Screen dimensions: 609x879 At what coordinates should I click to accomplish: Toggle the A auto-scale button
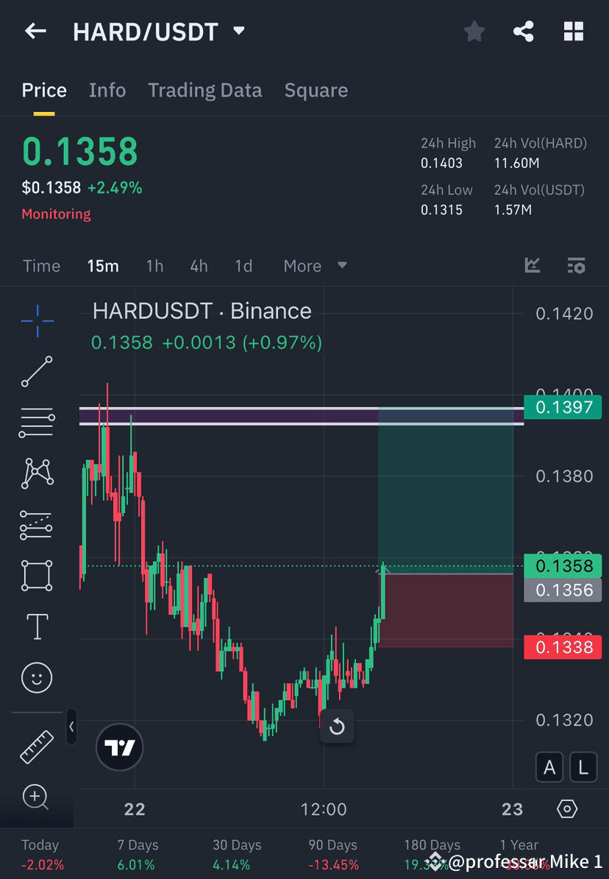549,767
